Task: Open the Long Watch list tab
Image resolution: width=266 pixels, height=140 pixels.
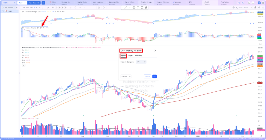Action: 114,3
